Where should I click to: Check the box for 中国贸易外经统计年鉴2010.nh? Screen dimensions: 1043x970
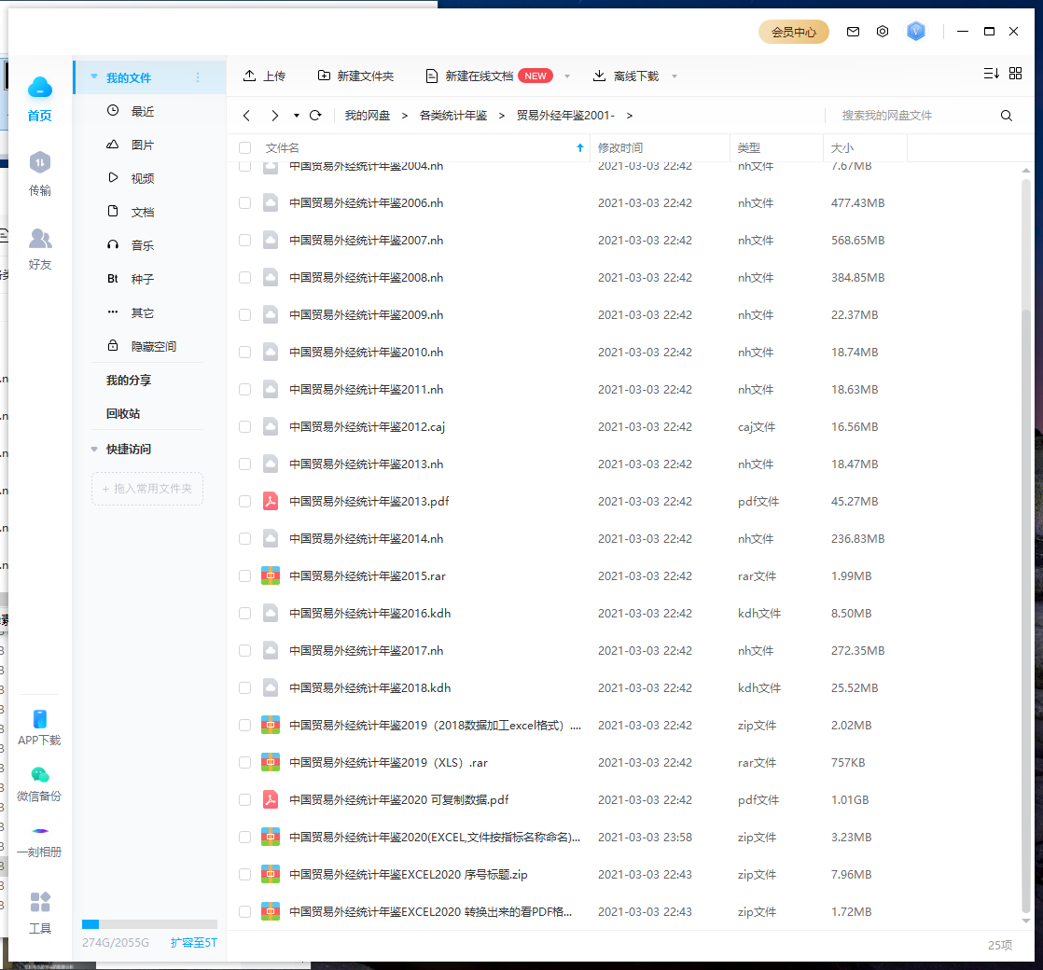pos(244,352)
